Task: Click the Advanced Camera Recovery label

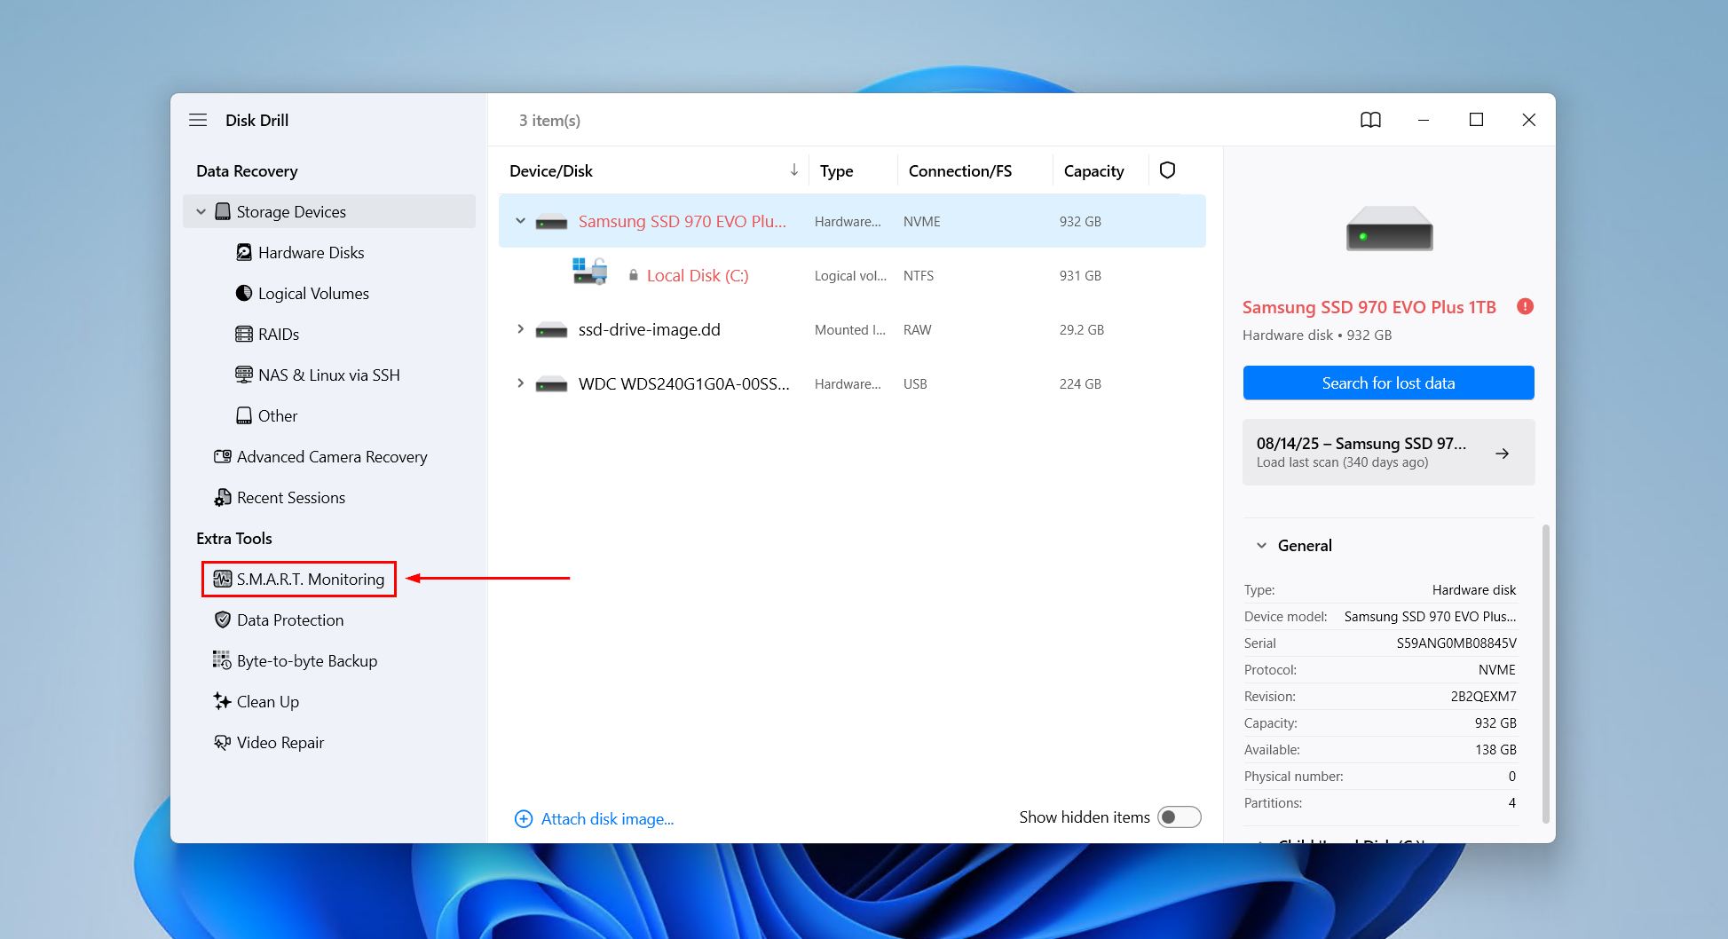Action: (x=332, y=456)
